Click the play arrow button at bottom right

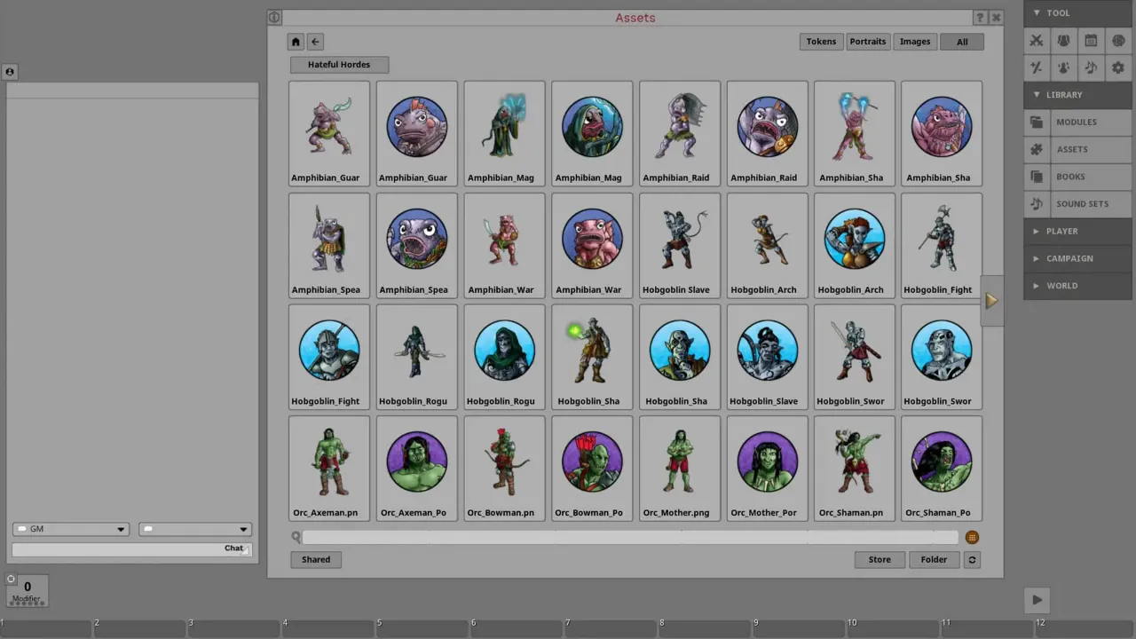click(1037, 600)
